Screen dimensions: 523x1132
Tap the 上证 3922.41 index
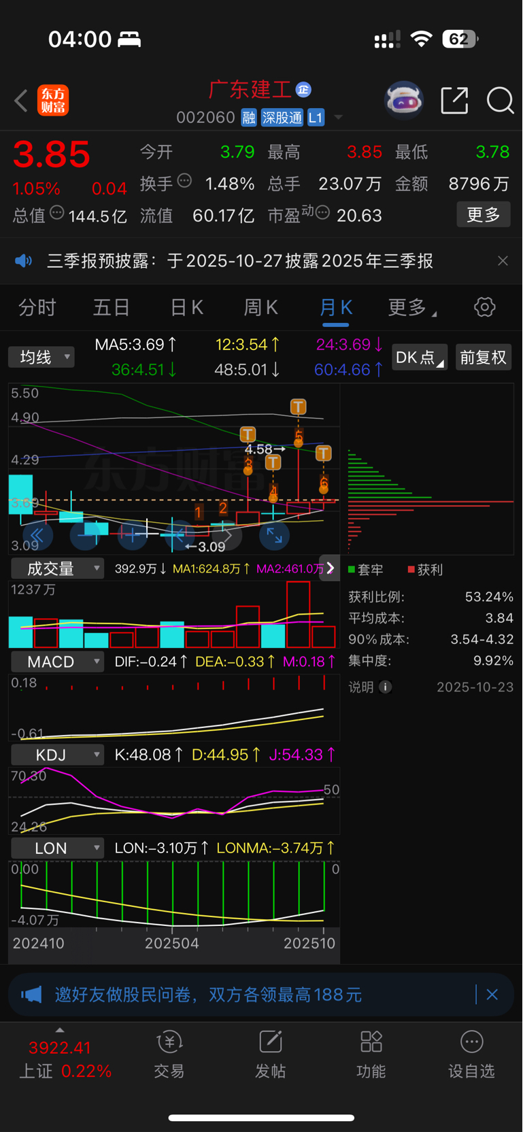point(65,1059)
